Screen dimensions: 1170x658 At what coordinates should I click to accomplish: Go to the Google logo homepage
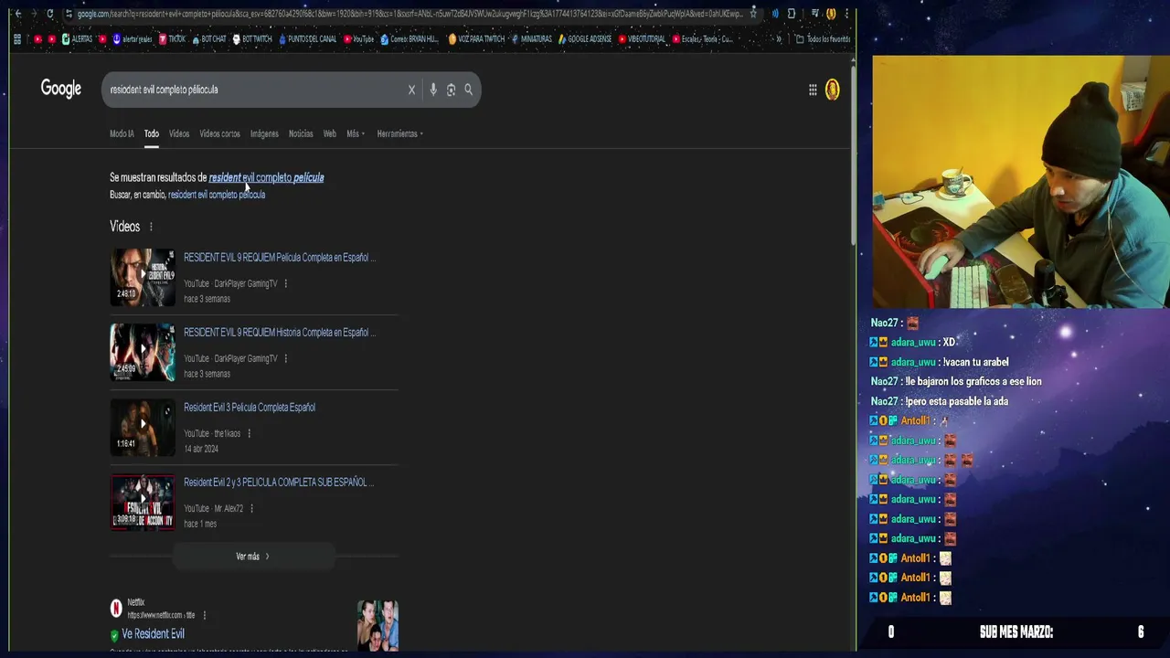click(61, 89)
